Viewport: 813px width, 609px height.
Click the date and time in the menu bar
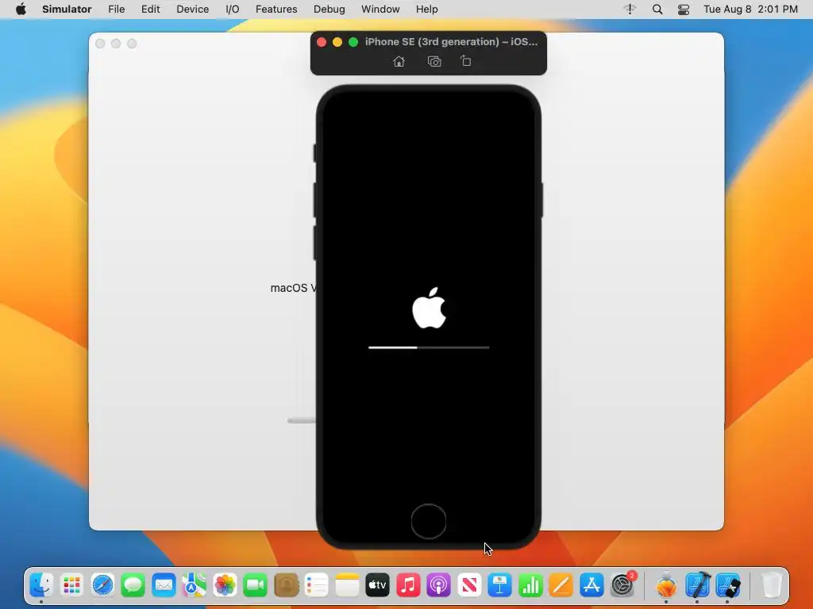pos(750,10)
